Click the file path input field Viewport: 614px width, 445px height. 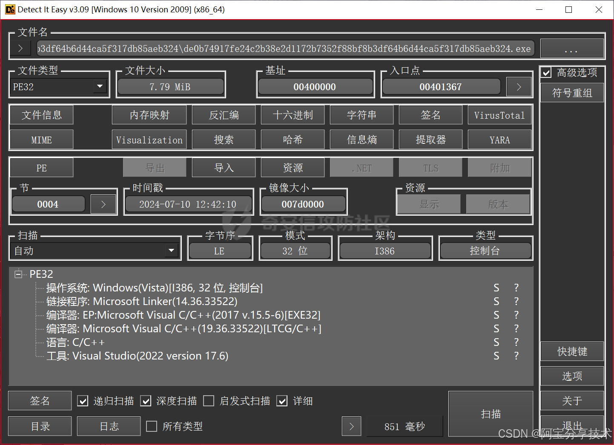click(285, 48)
